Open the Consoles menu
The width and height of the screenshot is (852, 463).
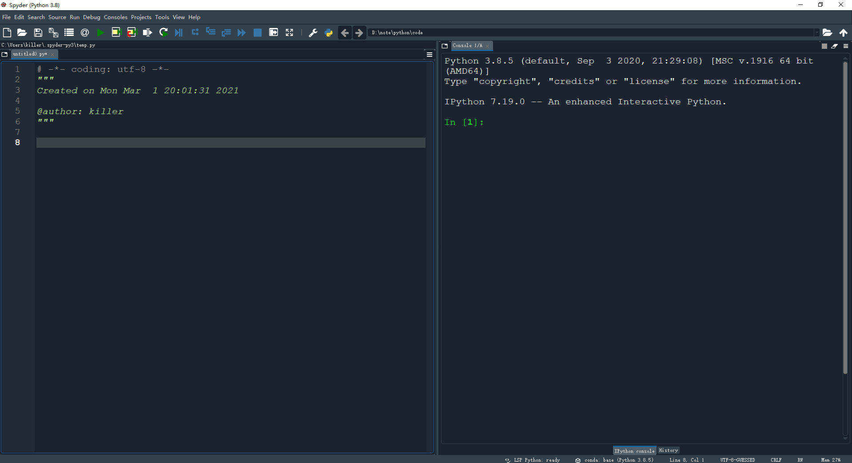point(115,17)
